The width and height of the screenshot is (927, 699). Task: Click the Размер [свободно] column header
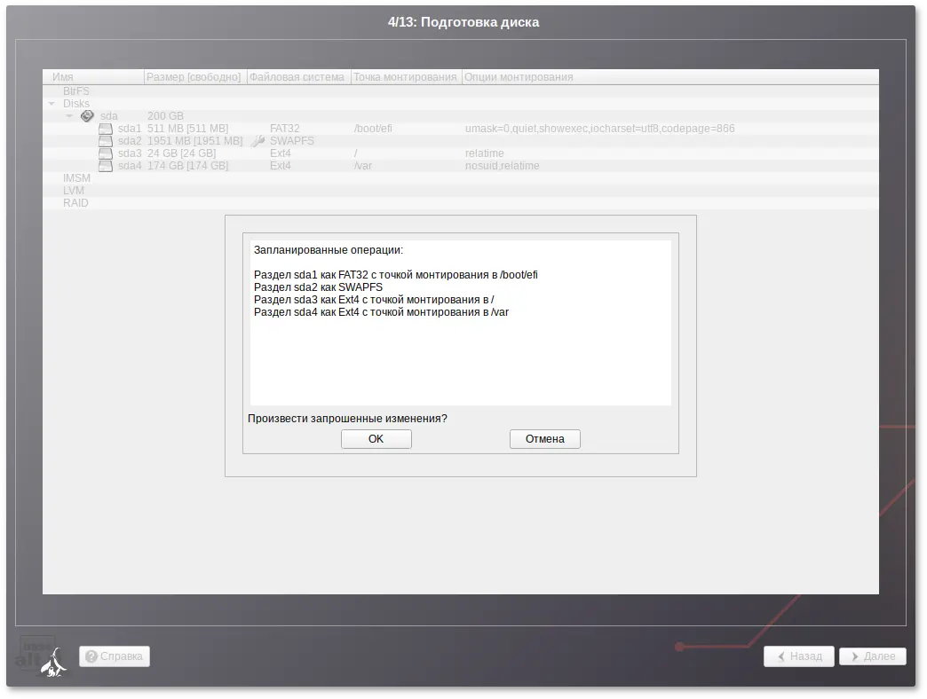pos(195,77)
